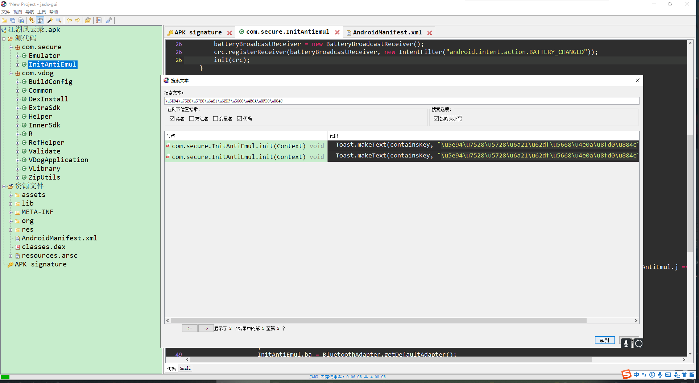Click the deobfuscation lock toolbar icon
The image size is (699, 383).
coord(88,20)
